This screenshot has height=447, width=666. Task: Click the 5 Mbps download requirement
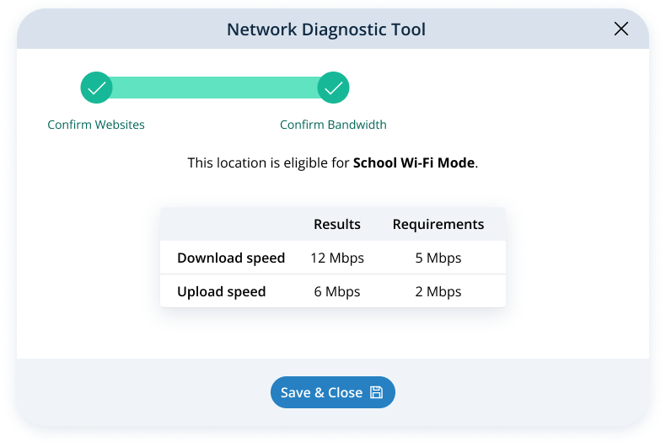(x=438, y=258)
